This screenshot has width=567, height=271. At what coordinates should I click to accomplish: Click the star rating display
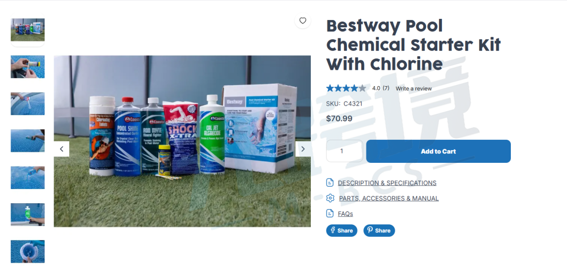346,88
